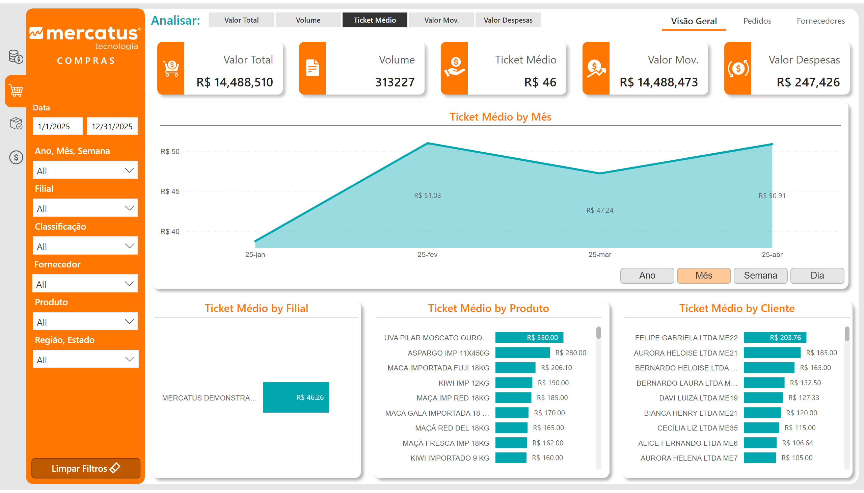The width and height of the screenshot is (864, 493).
Task: Expand the Filial filter dropdown
Action: 85,208
